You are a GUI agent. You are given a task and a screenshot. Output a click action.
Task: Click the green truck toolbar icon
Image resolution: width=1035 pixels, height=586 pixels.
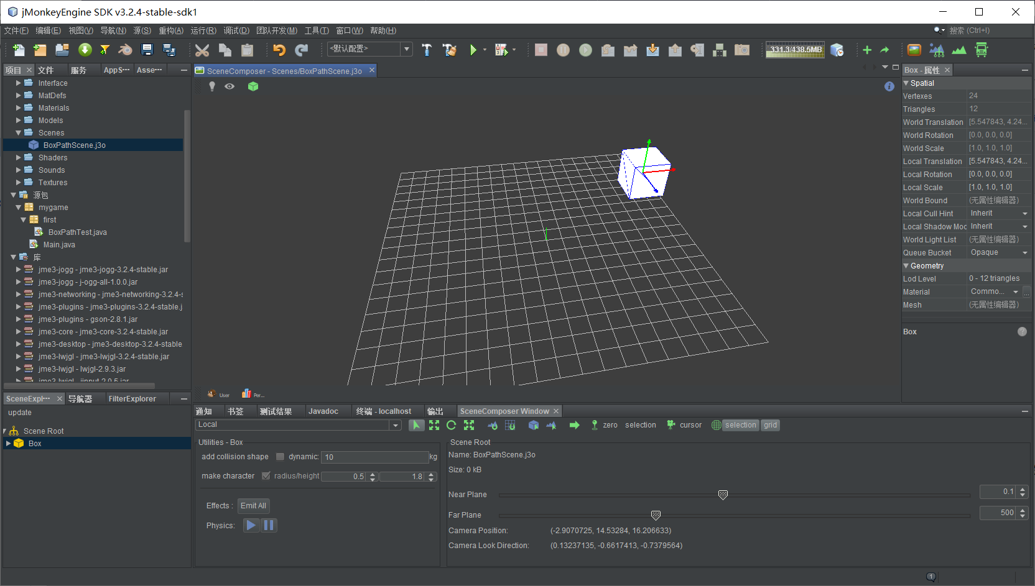tap(982, 50)
